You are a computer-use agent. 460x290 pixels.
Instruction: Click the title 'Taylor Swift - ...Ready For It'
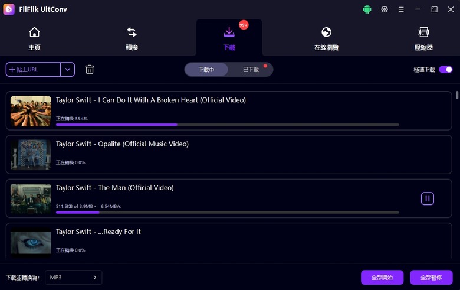(98, 232)
